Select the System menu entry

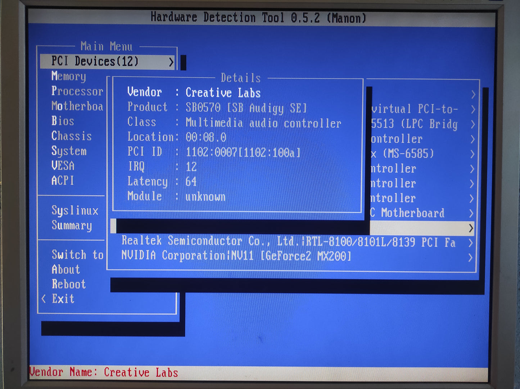(69, 151)
